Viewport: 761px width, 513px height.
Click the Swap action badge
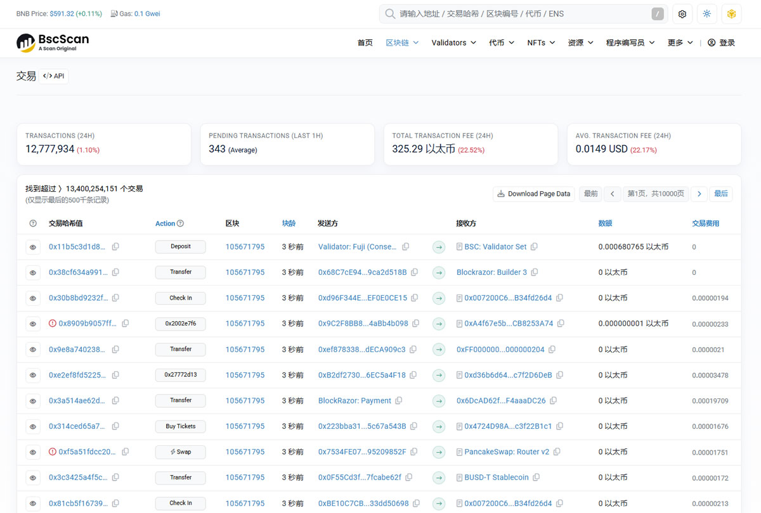click(181, 452)
